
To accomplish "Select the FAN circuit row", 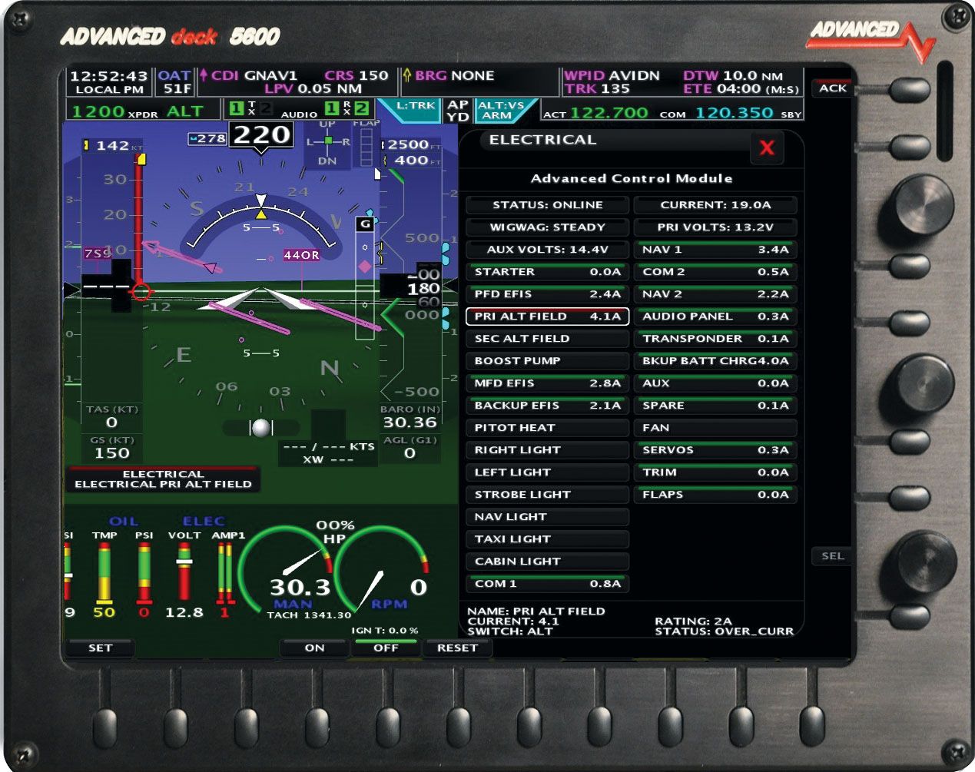I will (715, 428).
